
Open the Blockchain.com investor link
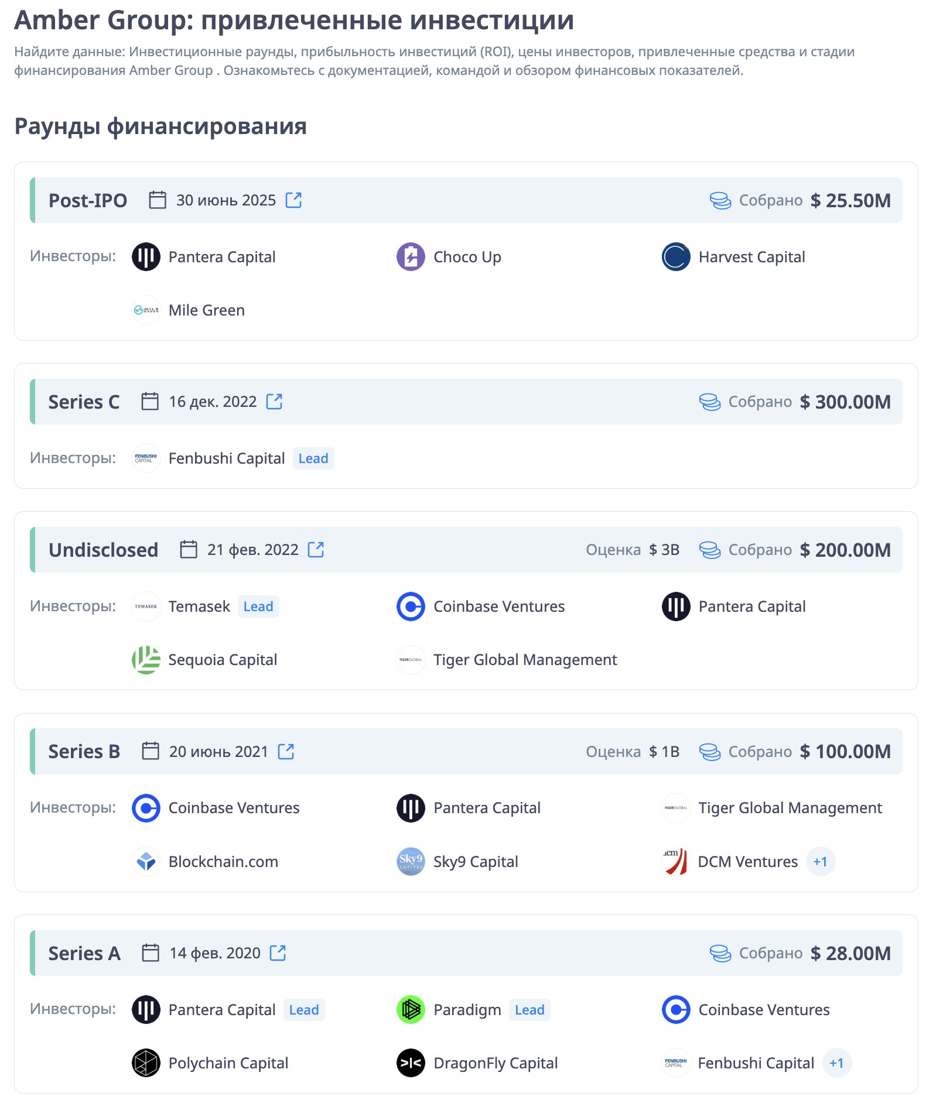tap(223, 862)
